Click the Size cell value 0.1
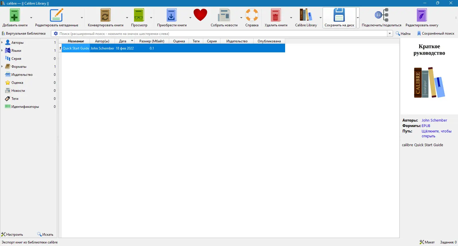The width and height of the screenshot is (458, 246). (x=152, y=48)
